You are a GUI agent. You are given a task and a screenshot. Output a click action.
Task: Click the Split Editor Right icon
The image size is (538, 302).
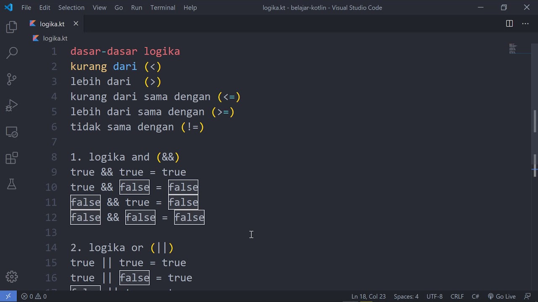509,23
